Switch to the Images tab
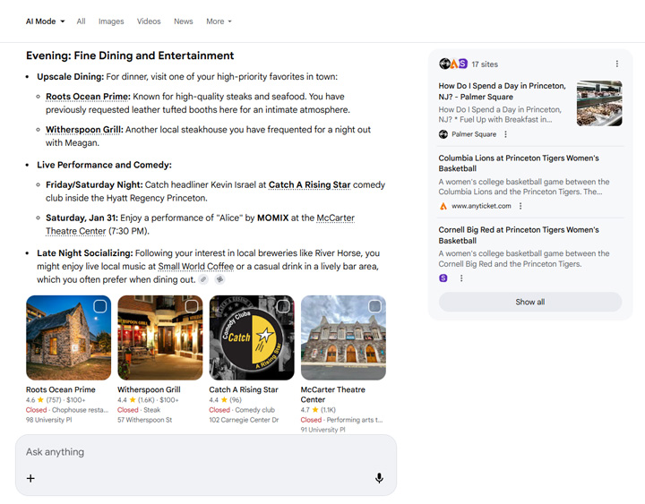 [111, 21]
